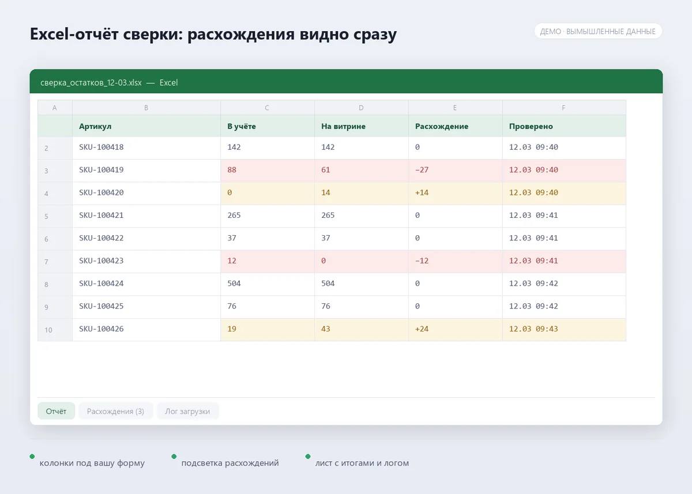The height and width of the screenshot is (494, 692).
Task: Select cell SKU-100424
Action: 146,284
